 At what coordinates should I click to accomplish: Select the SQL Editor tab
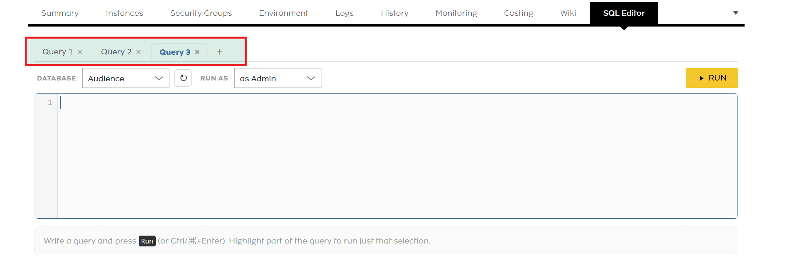pyautogui.click(x=624, y=13)
